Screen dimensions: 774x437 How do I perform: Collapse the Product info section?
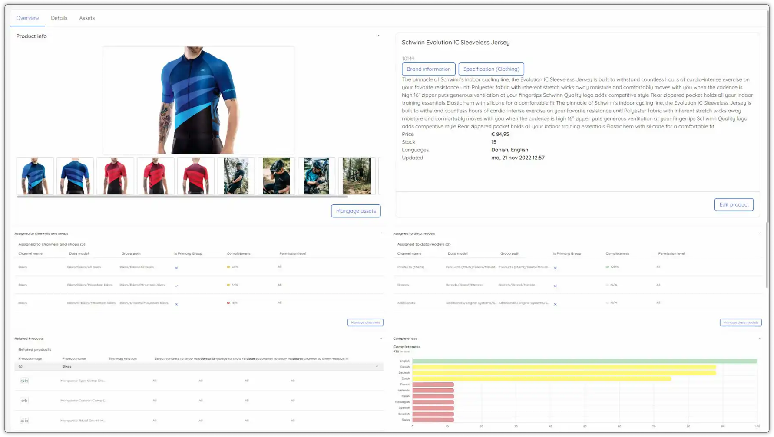[377, 36]
